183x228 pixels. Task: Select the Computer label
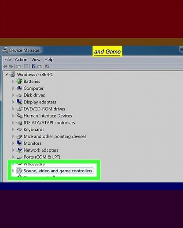pos(33,88)
